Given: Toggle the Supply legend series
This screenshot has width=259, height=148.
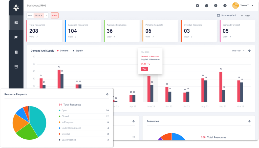Looking at the screenshot, I should (x=78, y=51).
